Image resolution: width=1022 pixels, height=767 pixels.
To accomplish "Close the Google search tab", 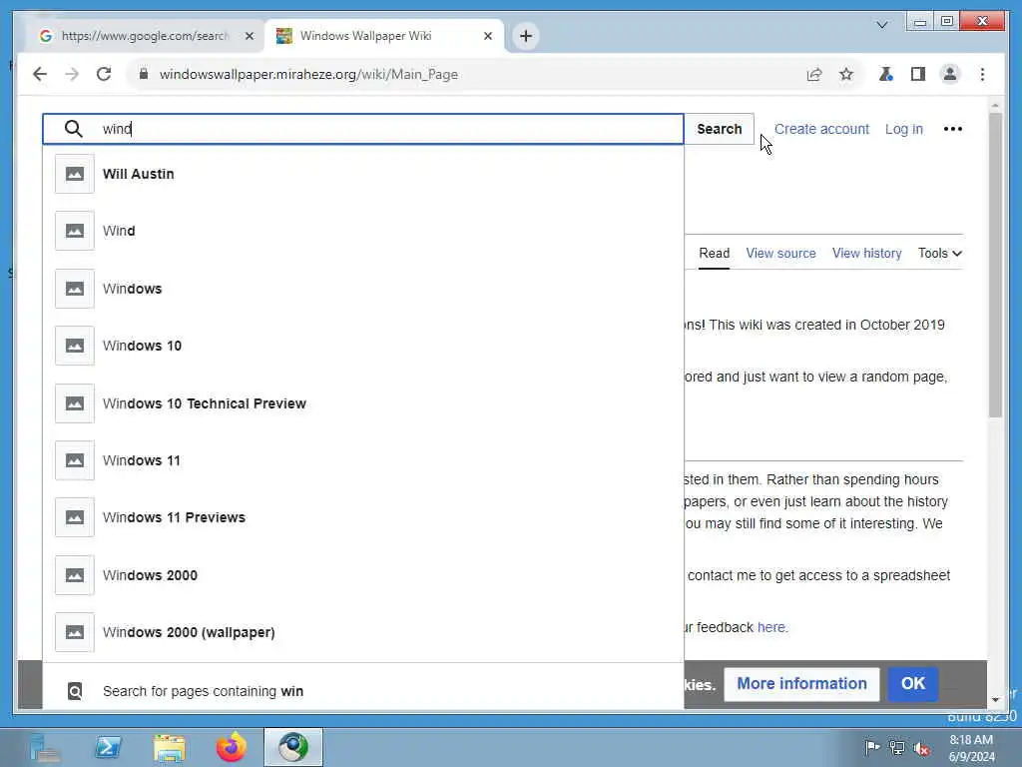I will point(249,36).
